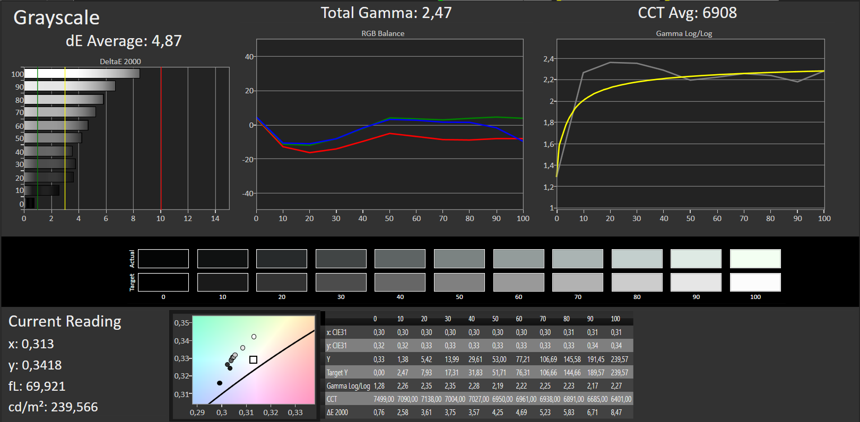The height and width of the screenshot is (422, 860).
Task: Select the Actual swatch for level 10
Action: [x=223, y=259]
